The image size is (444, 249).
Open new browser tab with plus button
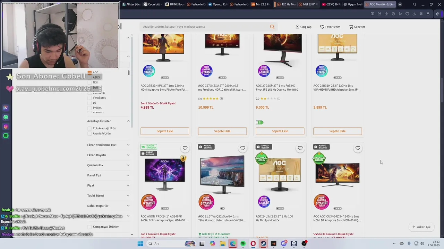(x=400, y=4)
